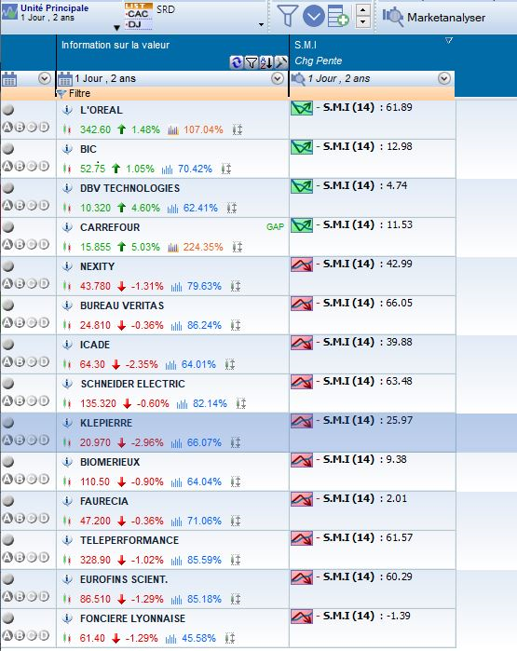Open the Marketanalyser tool
The height and width of the screenshot is (651, 517).
click(434, 17)
